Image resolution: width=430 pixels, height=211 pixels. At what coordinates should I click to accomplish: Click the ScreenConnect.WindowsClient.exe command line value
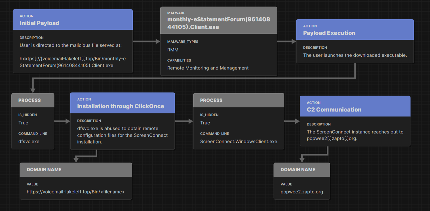(239, 141)
